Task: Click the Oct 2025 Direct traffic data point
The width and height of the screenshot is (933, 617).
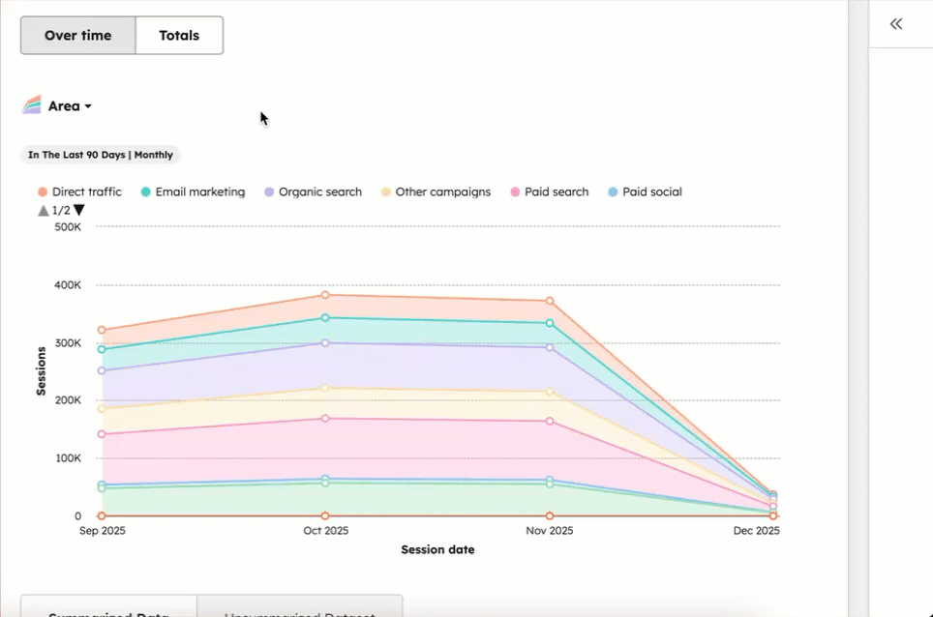Action: coord(326,295)
